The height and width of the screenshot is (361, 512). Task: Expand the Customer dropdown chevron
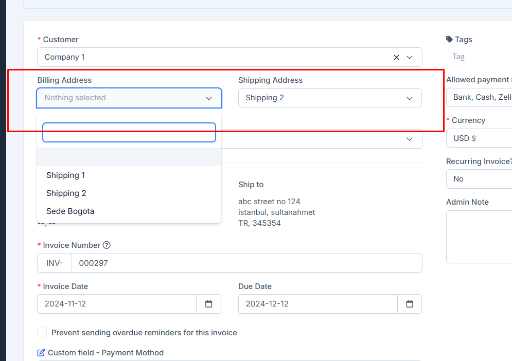[x=410, y=57]
